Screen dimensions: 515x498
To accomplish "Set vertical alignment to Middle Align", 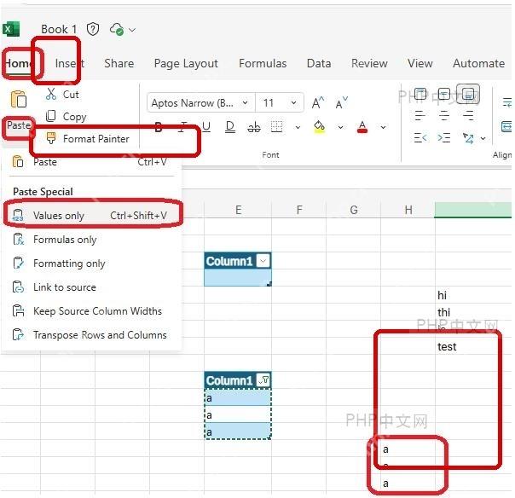I will 444,94.
